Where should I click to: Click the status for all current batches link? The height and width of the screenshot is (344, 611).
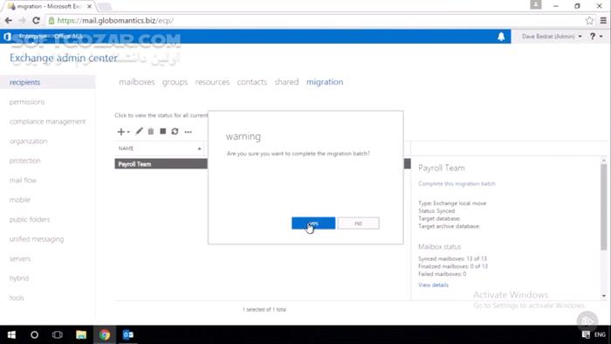pos(161,115)
